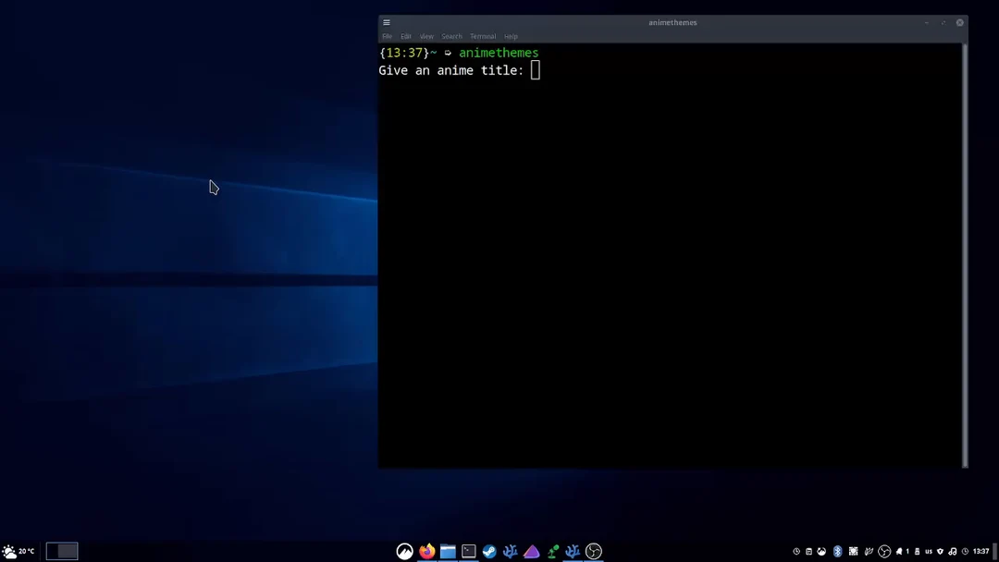Image resolution: width=999 pixels, height=562 pixels.
Task: Click the OBS tray icon
Action: click(x=884, y=551)
